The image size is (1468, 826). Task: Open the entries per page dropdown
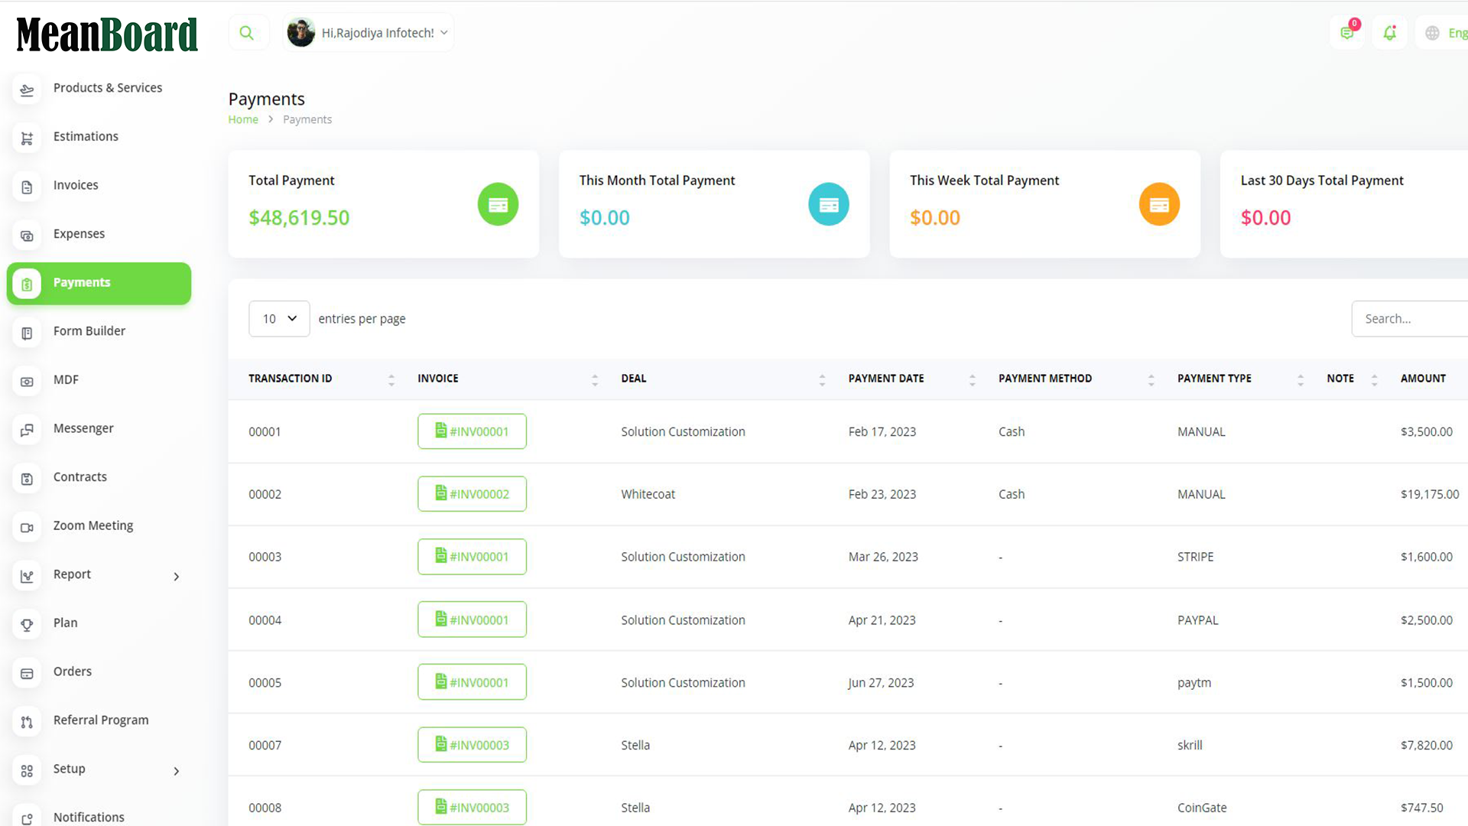(279, 319)
